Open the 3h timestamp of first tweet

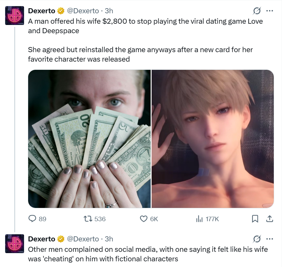[x=109, y=11]
